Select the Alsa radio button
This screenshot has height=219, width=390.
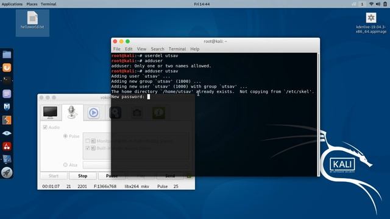pyautogui.click(x=65, y=165)
